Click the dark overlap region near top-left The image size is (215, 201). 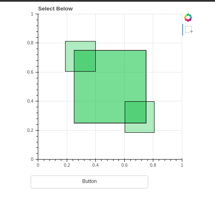[x=85, y=61]
